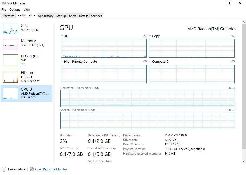
Task: Click the scrollbar down arrow
Action: coord(244,161)
